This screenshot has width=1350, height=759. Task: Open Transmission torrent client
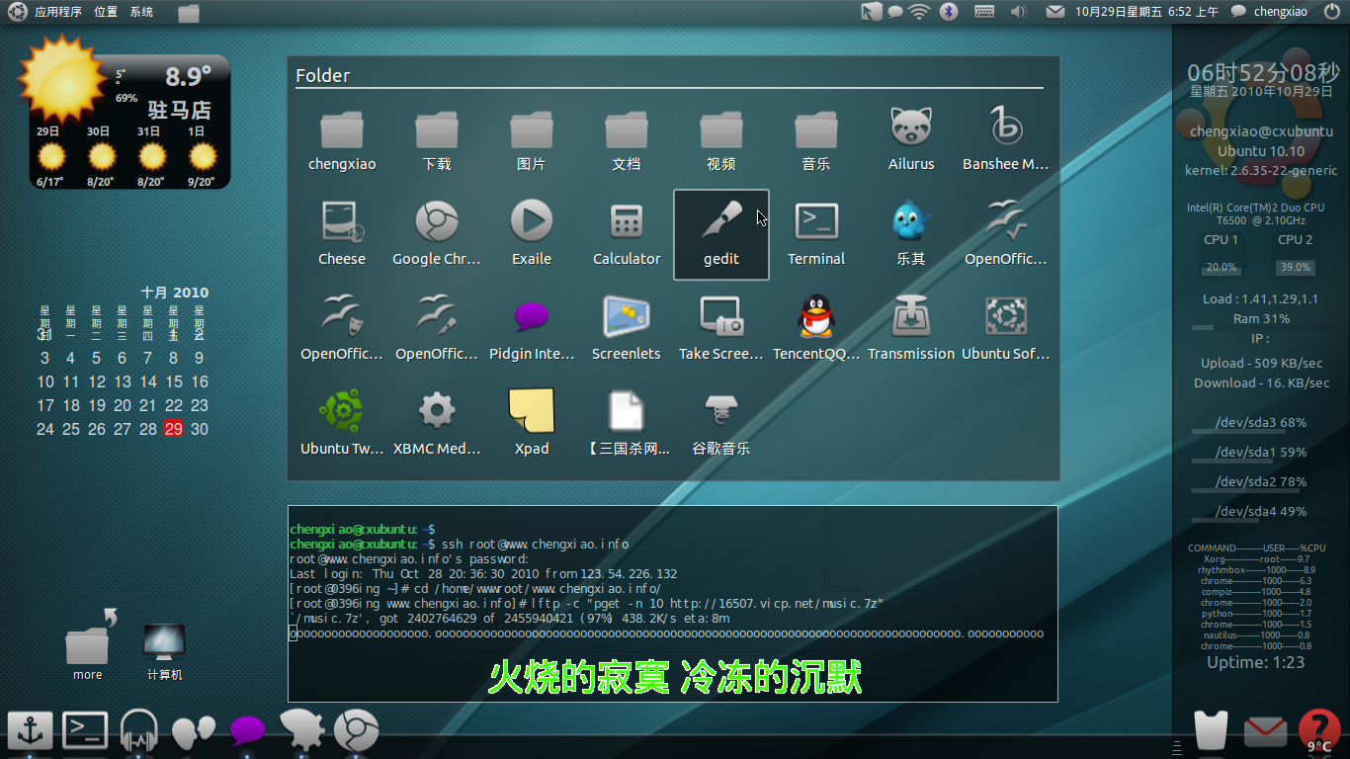911,330
